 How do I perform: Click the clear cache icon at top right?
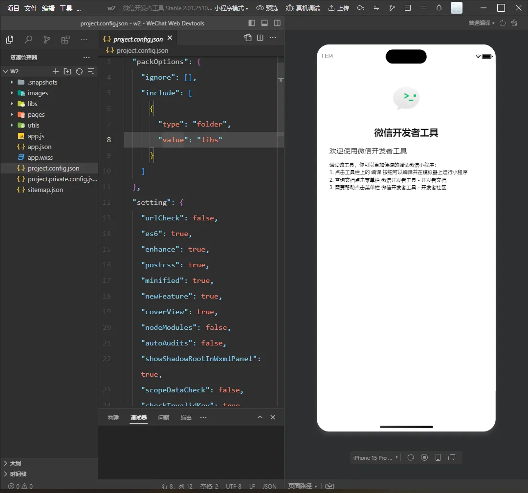tap(514, 23)
